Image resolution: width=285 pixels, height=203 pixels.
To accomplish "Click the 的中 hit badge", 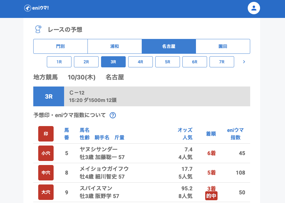I will click(x=211, y=196).
